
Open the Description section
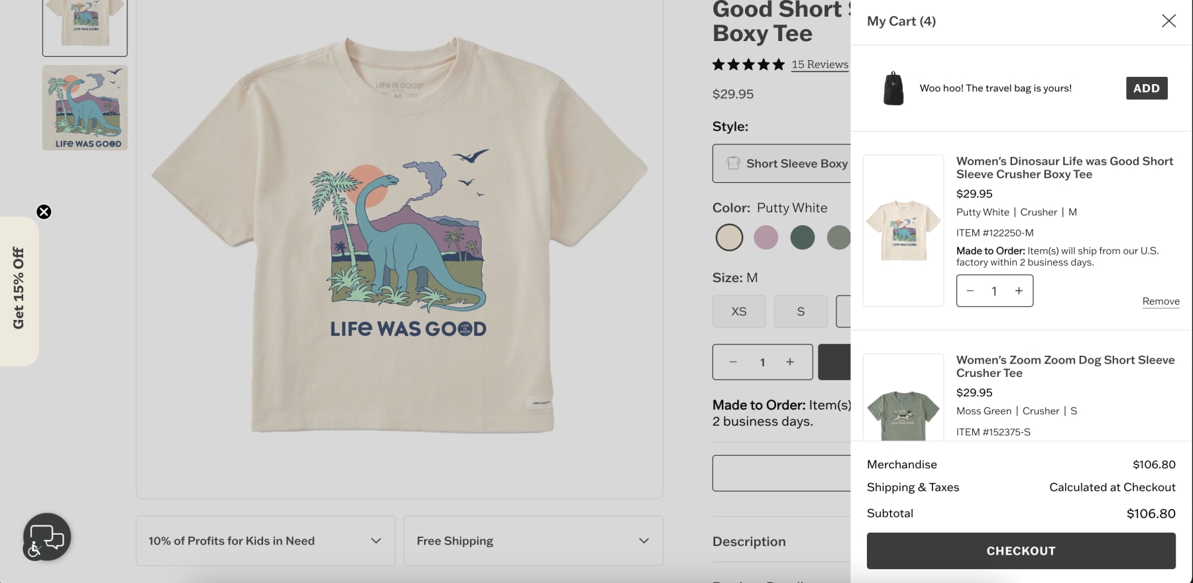(x=748, y=541)
